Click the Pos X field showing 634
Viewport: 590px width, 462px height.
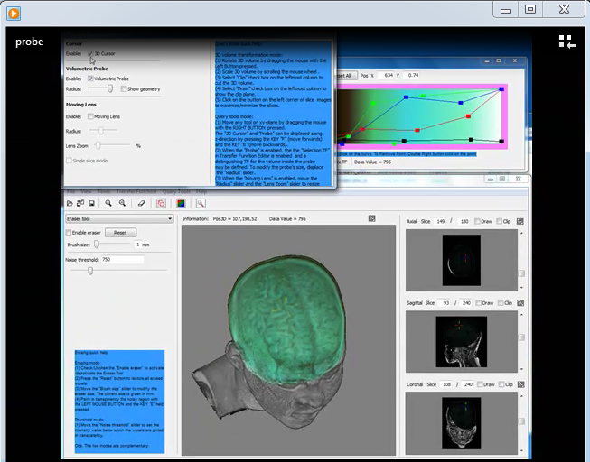[386, 75]
